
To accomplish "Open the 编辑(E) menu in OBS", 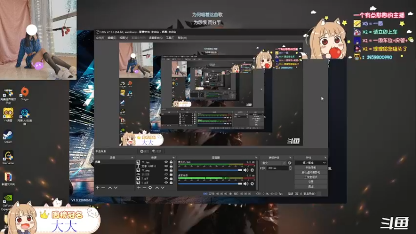I will pos(112,38).
